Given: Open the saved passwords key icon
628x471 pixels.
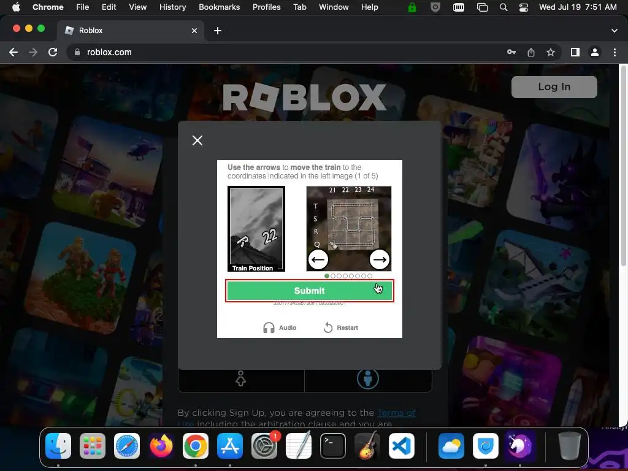Looking at the screenshot, I should [x=511, y=52].
